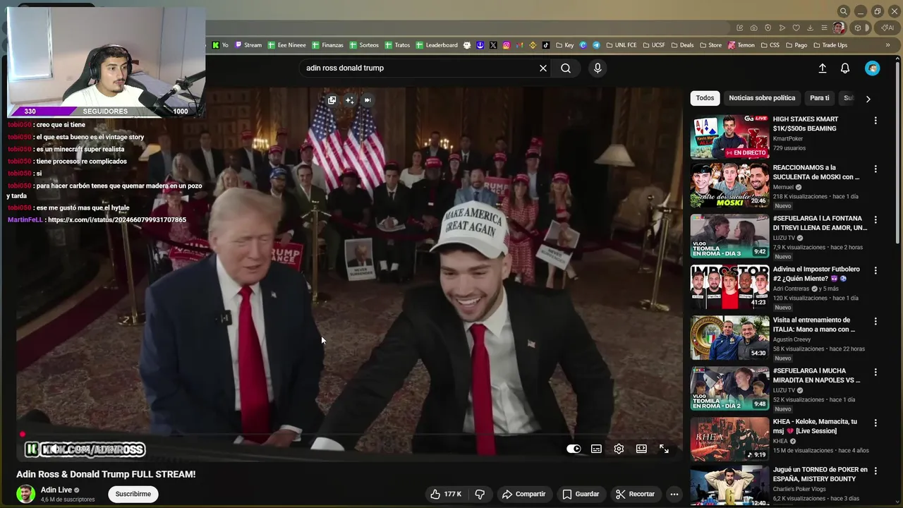Show more filter chips with the arrow
The width and height of the screenshot is (903, 508).
[x=868, y=99]
